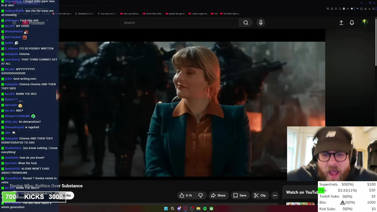The image size is (377, 212).
Task: Open the YouTube account avatar menu
Action: click(x=365, y=22)
